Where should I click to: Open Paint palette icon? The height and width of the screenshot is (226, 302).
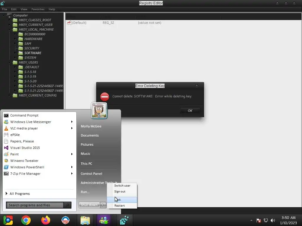pos(6,154)
